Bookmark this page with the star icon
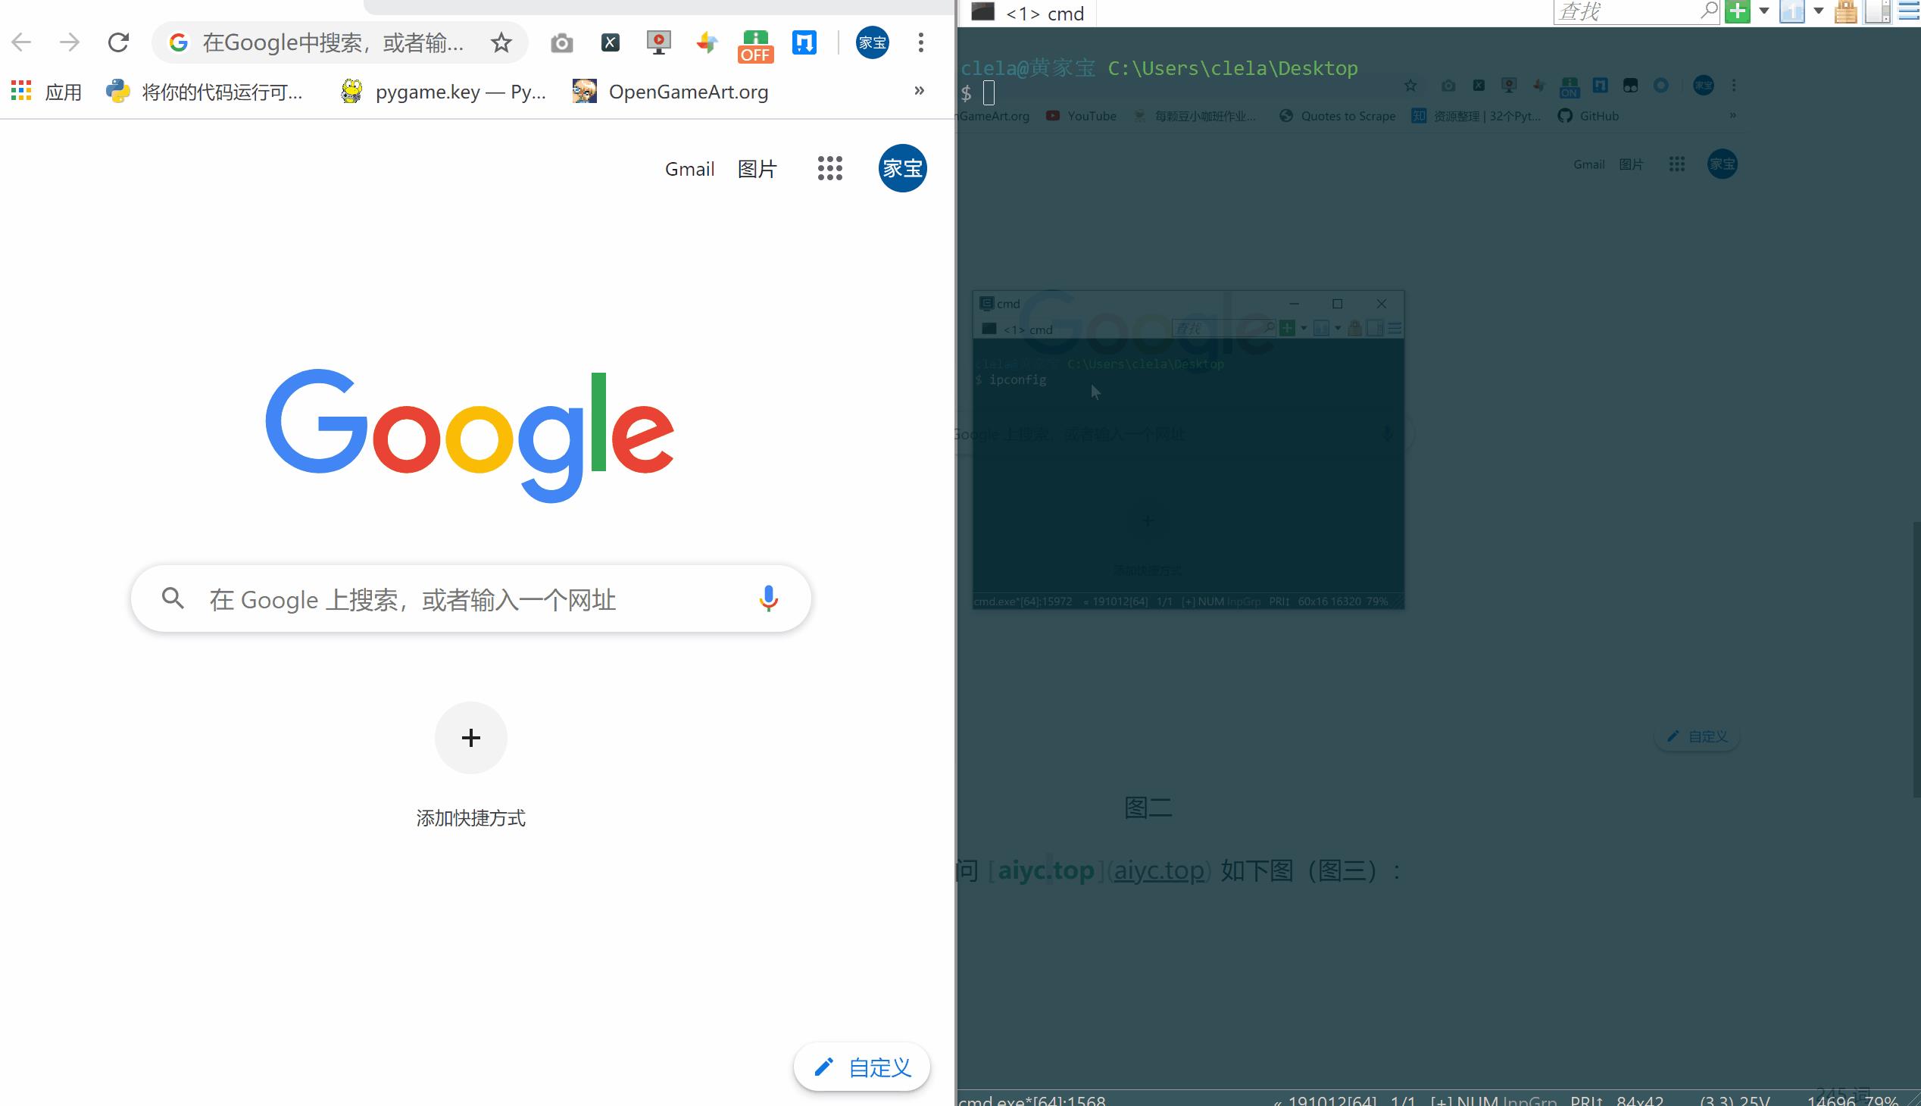 [x=501, y=43]
